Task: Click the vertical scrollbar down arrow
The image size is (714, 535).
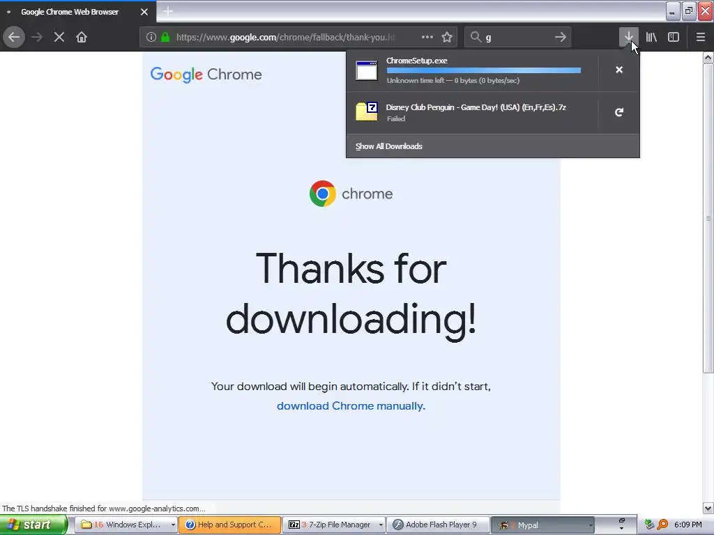Action: click(x=708, y=508)
